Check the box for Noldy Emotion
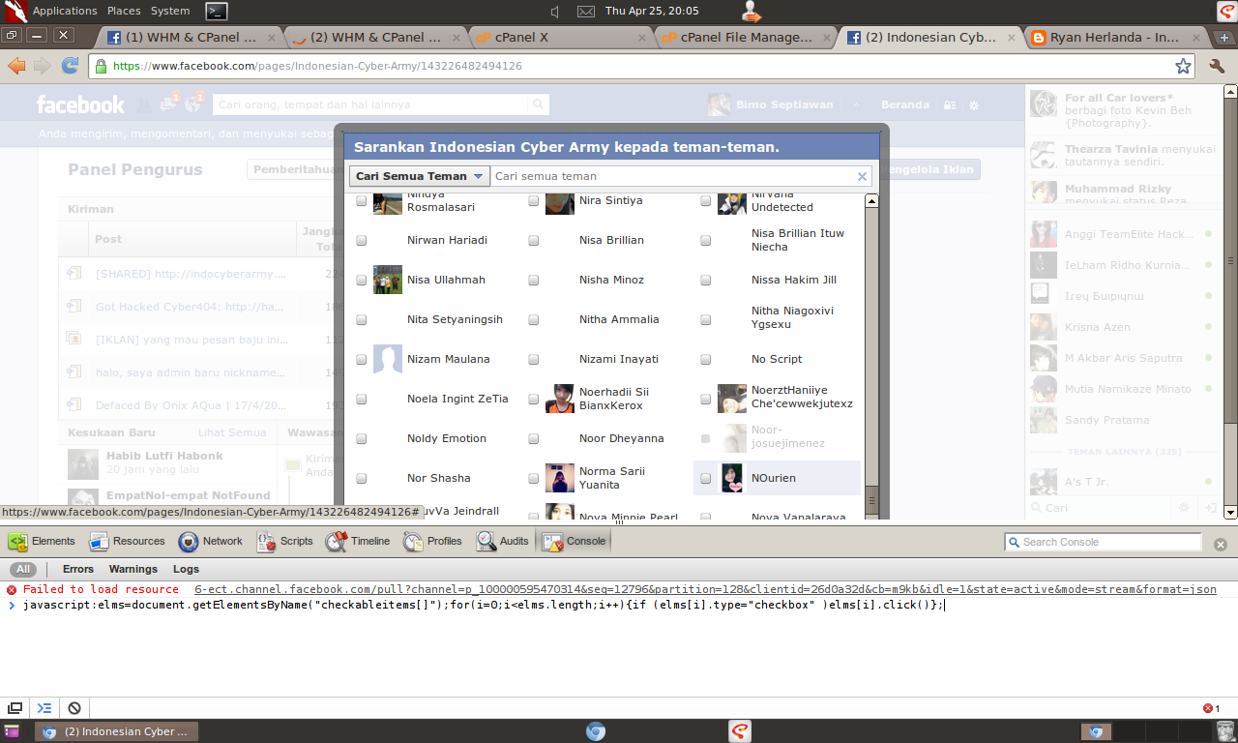 click(362, 438)
